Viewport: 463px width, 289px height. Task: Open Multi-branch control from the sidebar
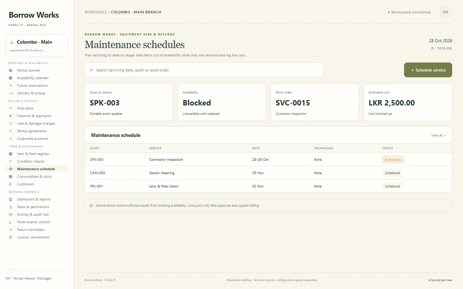coord(37,222)
